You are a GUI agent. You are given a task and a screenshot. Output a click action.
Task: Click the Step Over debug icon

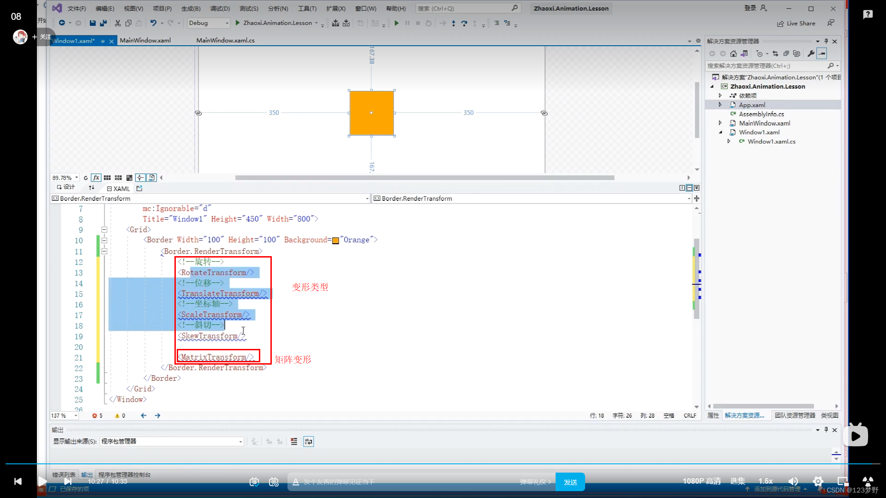(x=464, y=23)
